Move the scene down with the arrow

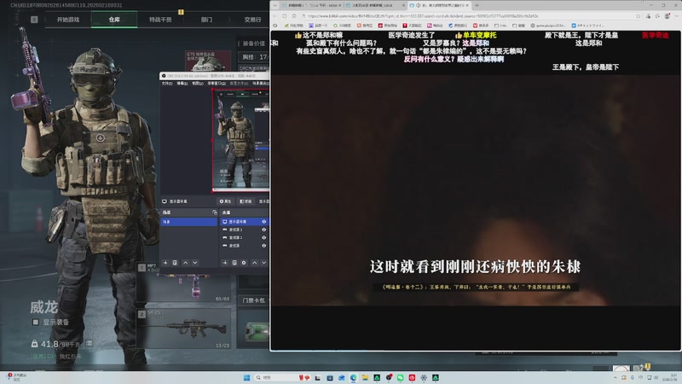(x=195, y=263)
